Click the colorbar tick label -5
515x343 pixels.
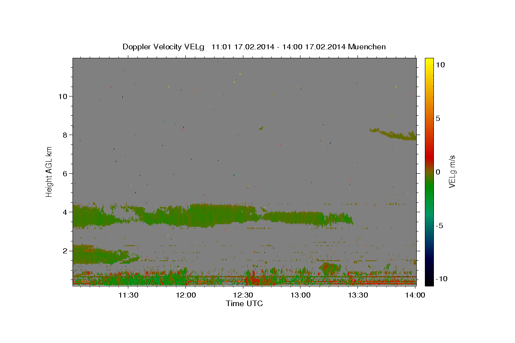tap(439, 226)
